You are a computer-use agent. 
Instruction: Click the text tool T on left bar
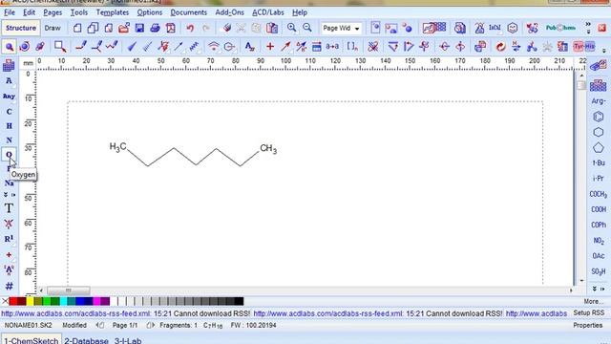pos(9,208)
